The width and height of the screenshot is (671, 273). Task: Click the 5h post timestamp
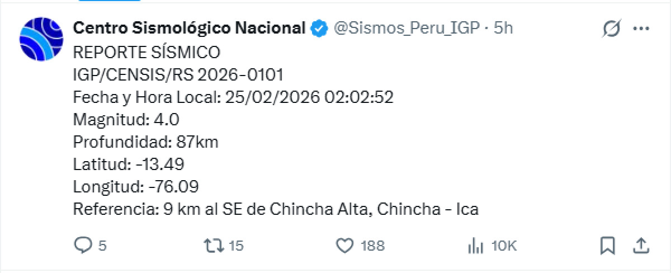click(x=503, y=28)
